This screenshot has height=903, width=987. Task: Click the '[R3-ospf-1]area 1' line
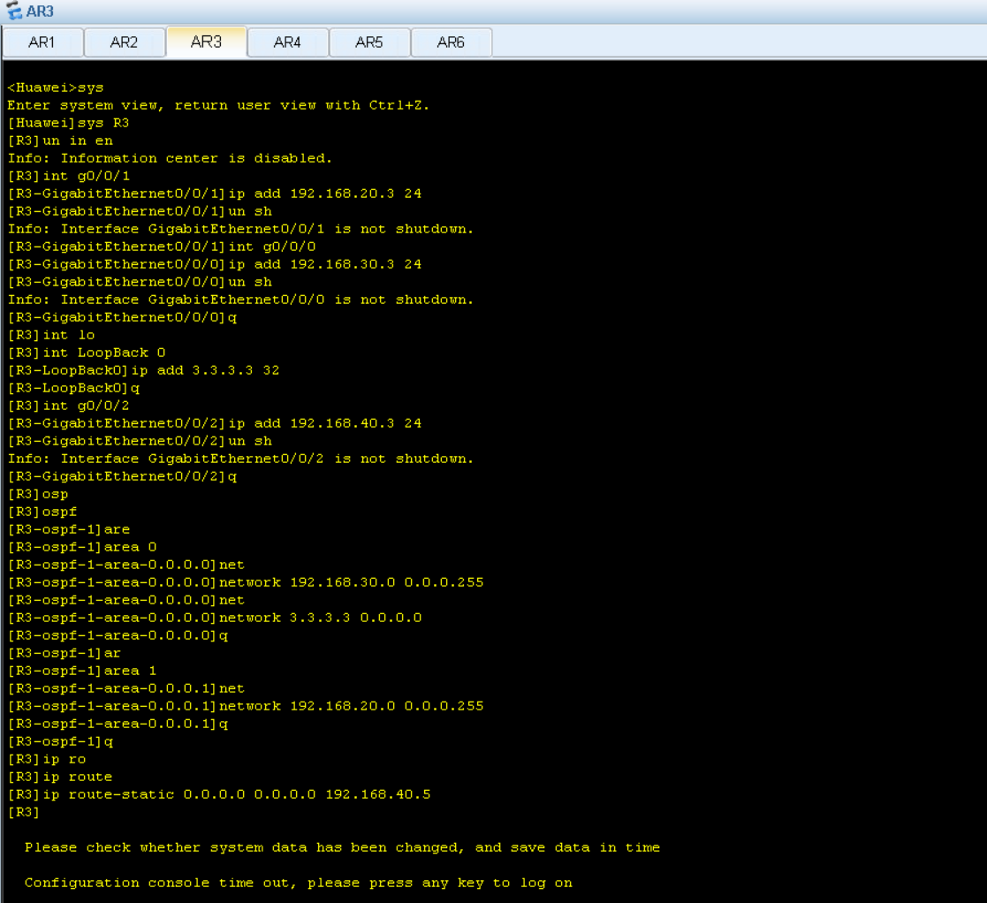click(82, 671)
